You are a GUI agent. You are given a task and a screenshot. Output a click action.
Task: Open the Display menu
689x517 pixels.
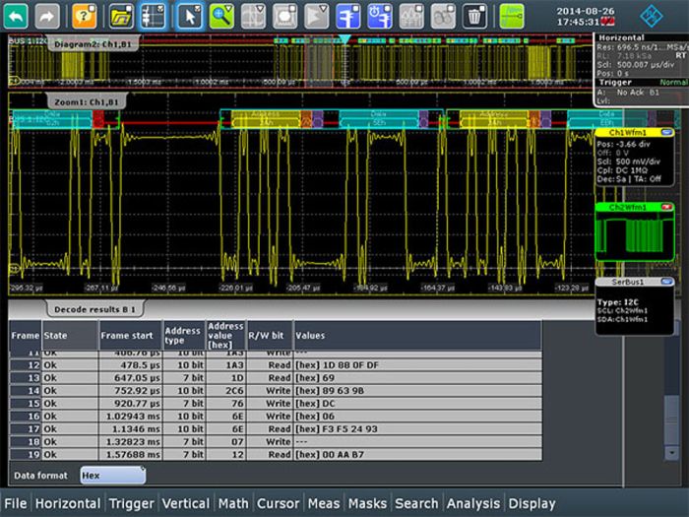tap(532, 503)
